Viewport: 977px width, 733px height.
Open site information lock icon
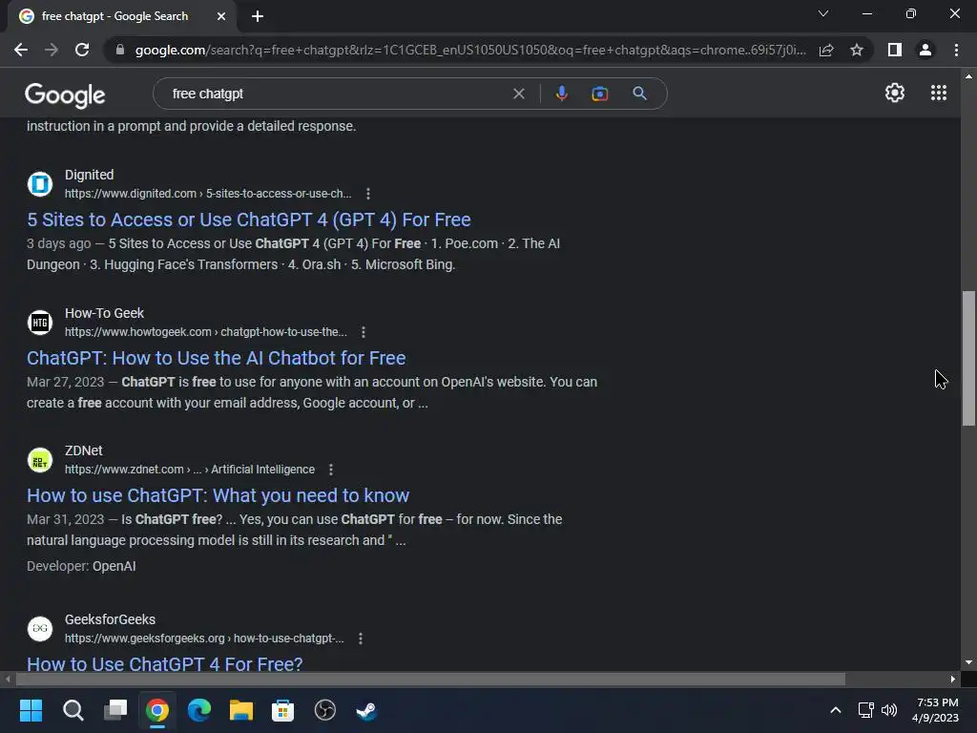pos(120,50)
